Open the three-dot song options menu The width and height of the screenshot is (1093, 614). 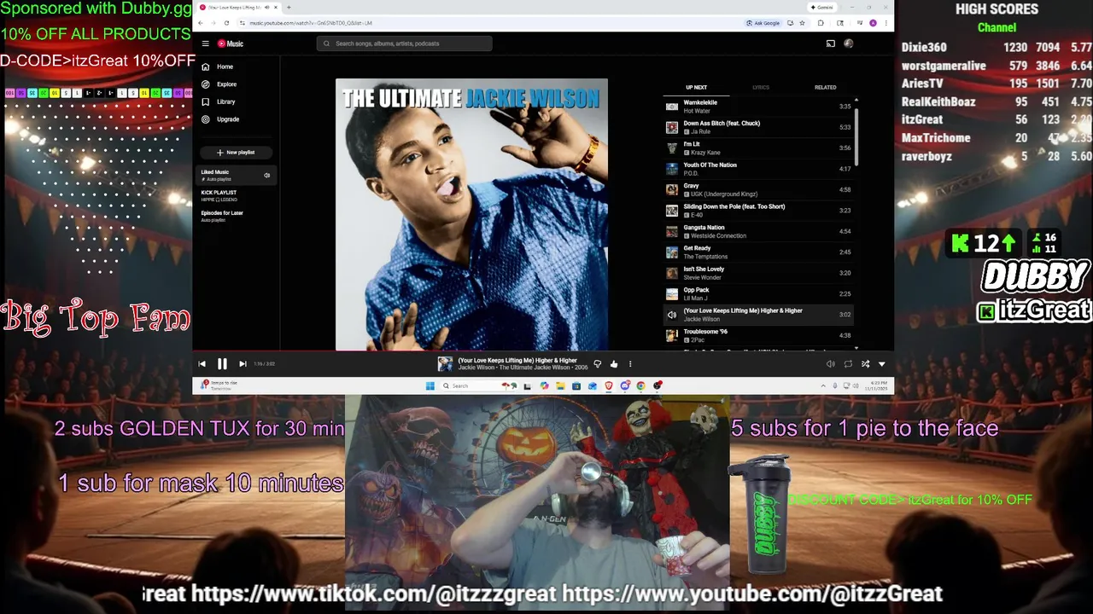[x=630, y=364]
